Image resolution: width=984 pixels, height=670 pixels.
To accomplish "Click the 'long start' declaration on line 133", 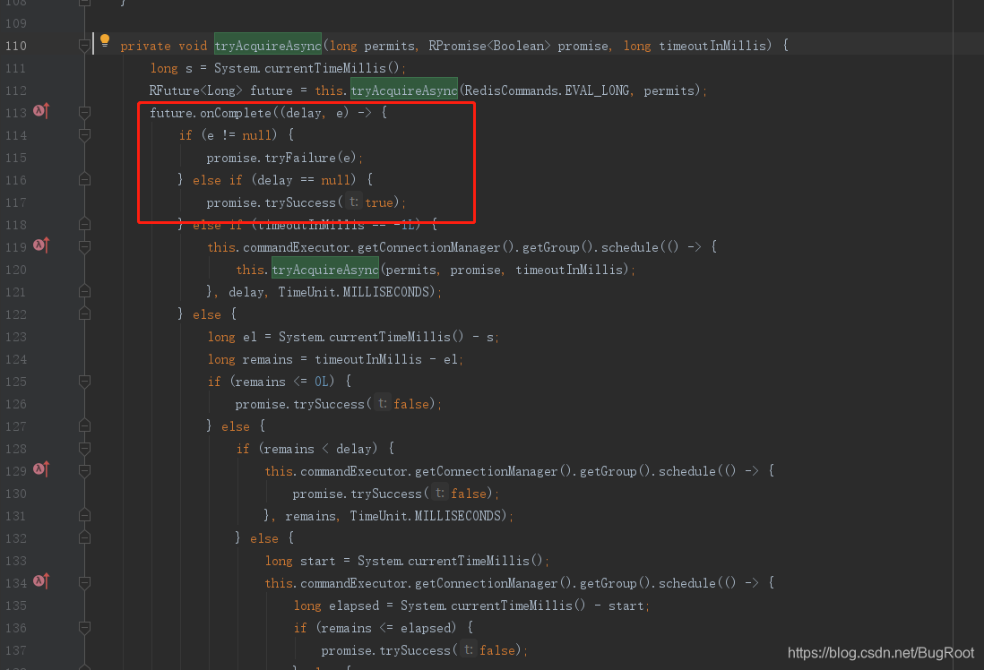I will tap(300, 561).
